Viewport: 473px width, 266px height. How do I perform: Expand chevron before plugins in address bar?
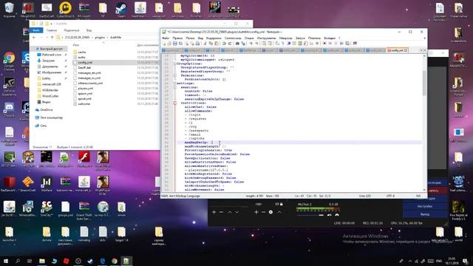(x=92, y=38)
